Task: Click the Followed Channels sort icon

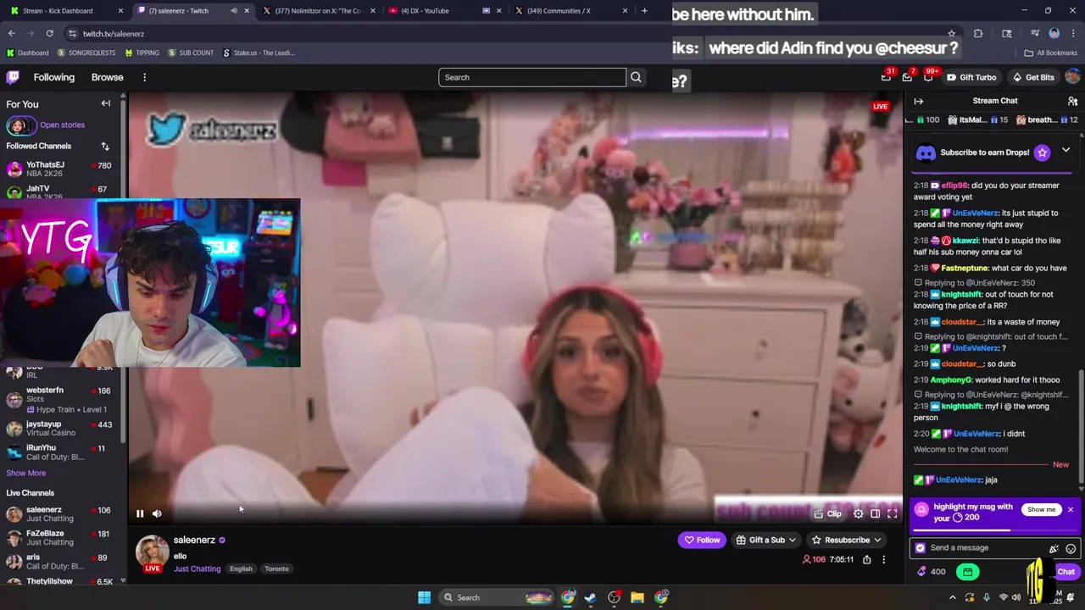Action: coord(105,146)
